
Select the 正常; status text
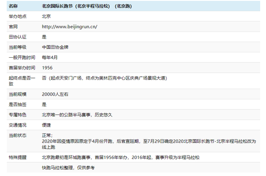tap(47, 135)
